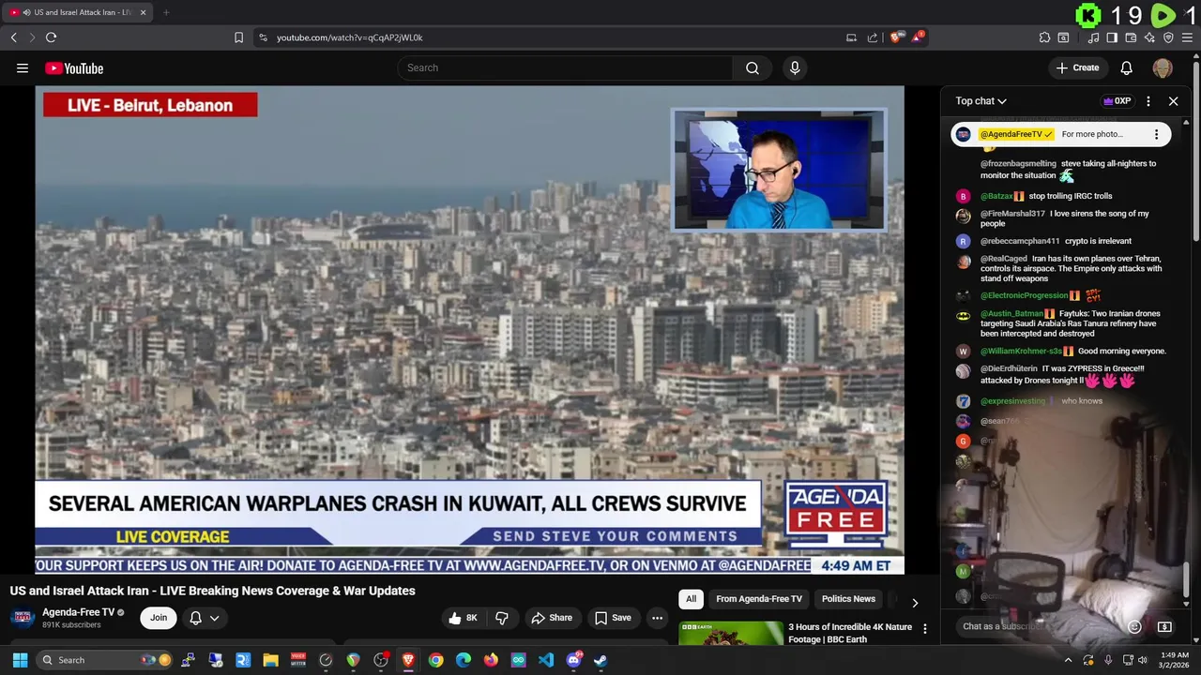Open File Explorer from taskbar
The height and width of the screenshot is (675, 1201).
pos(271,660)
